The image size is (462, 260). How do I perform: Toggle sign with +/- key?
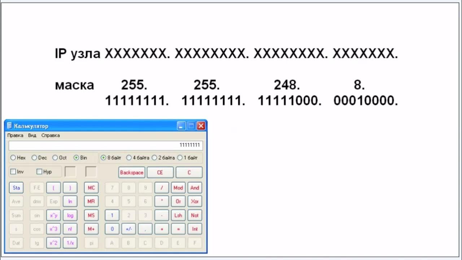click(x=128, y=229)
